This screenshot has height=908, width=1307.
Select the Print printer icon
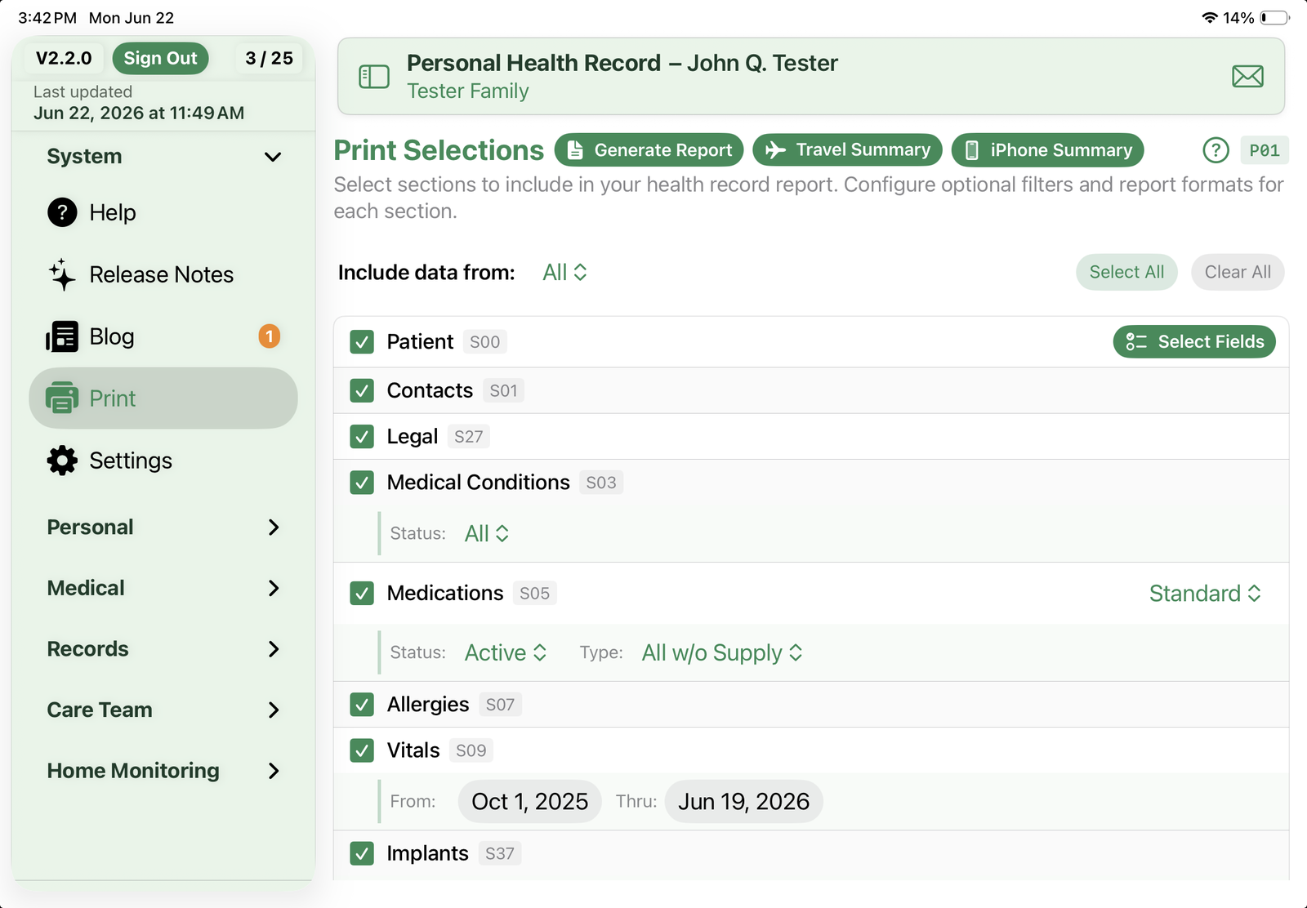[x=62, y=398]
